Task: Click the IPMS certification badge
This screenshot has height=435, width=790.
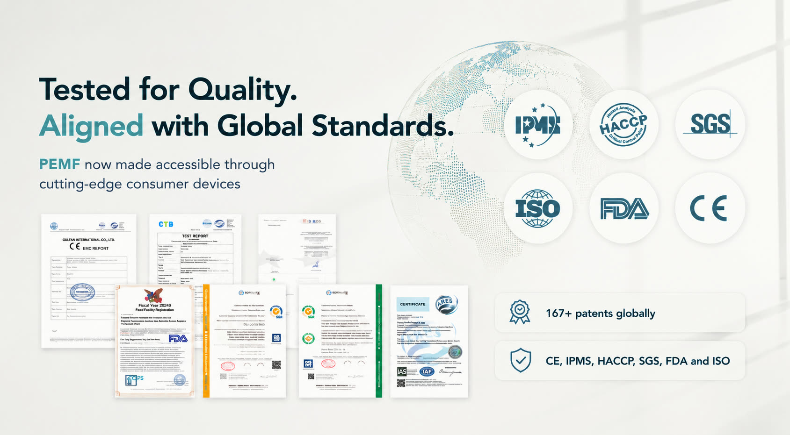Action: point(538,125)
